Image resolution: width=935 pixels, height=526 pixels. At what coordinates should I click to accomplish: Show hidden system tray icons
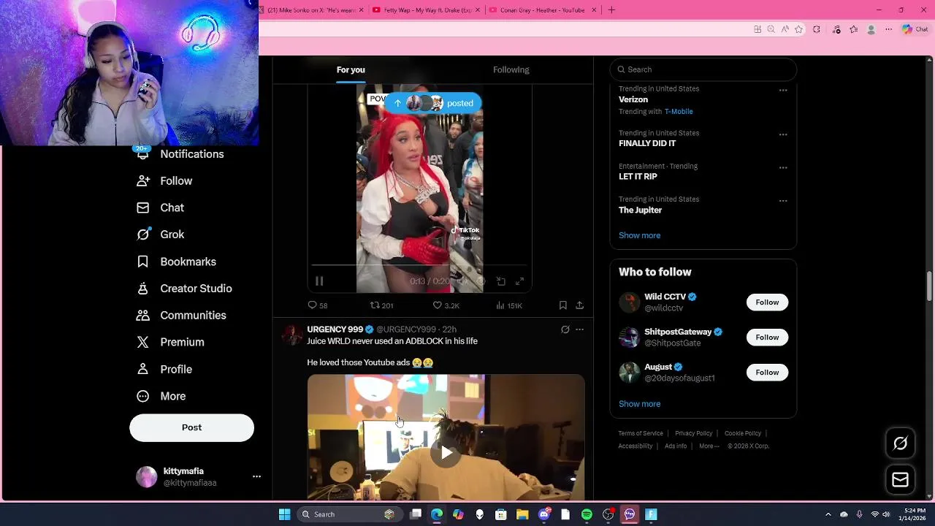tap(828, 514)
